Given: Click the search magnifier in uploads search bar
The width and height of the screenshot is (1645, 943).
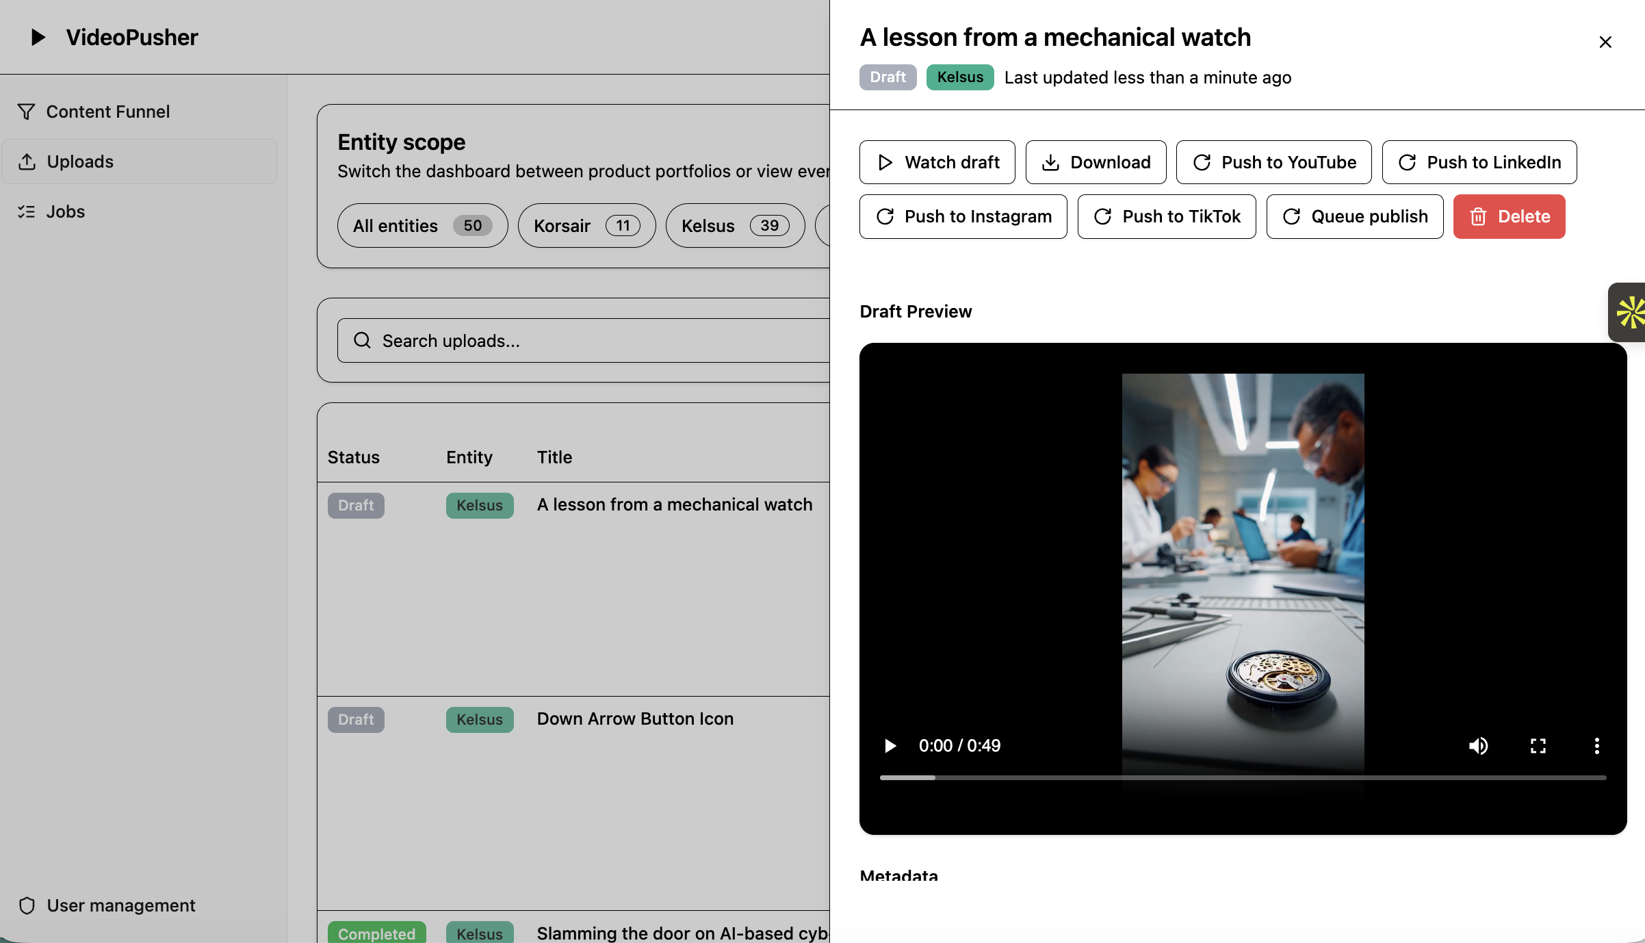Looking at the screenshot, I should pos(362,340).
